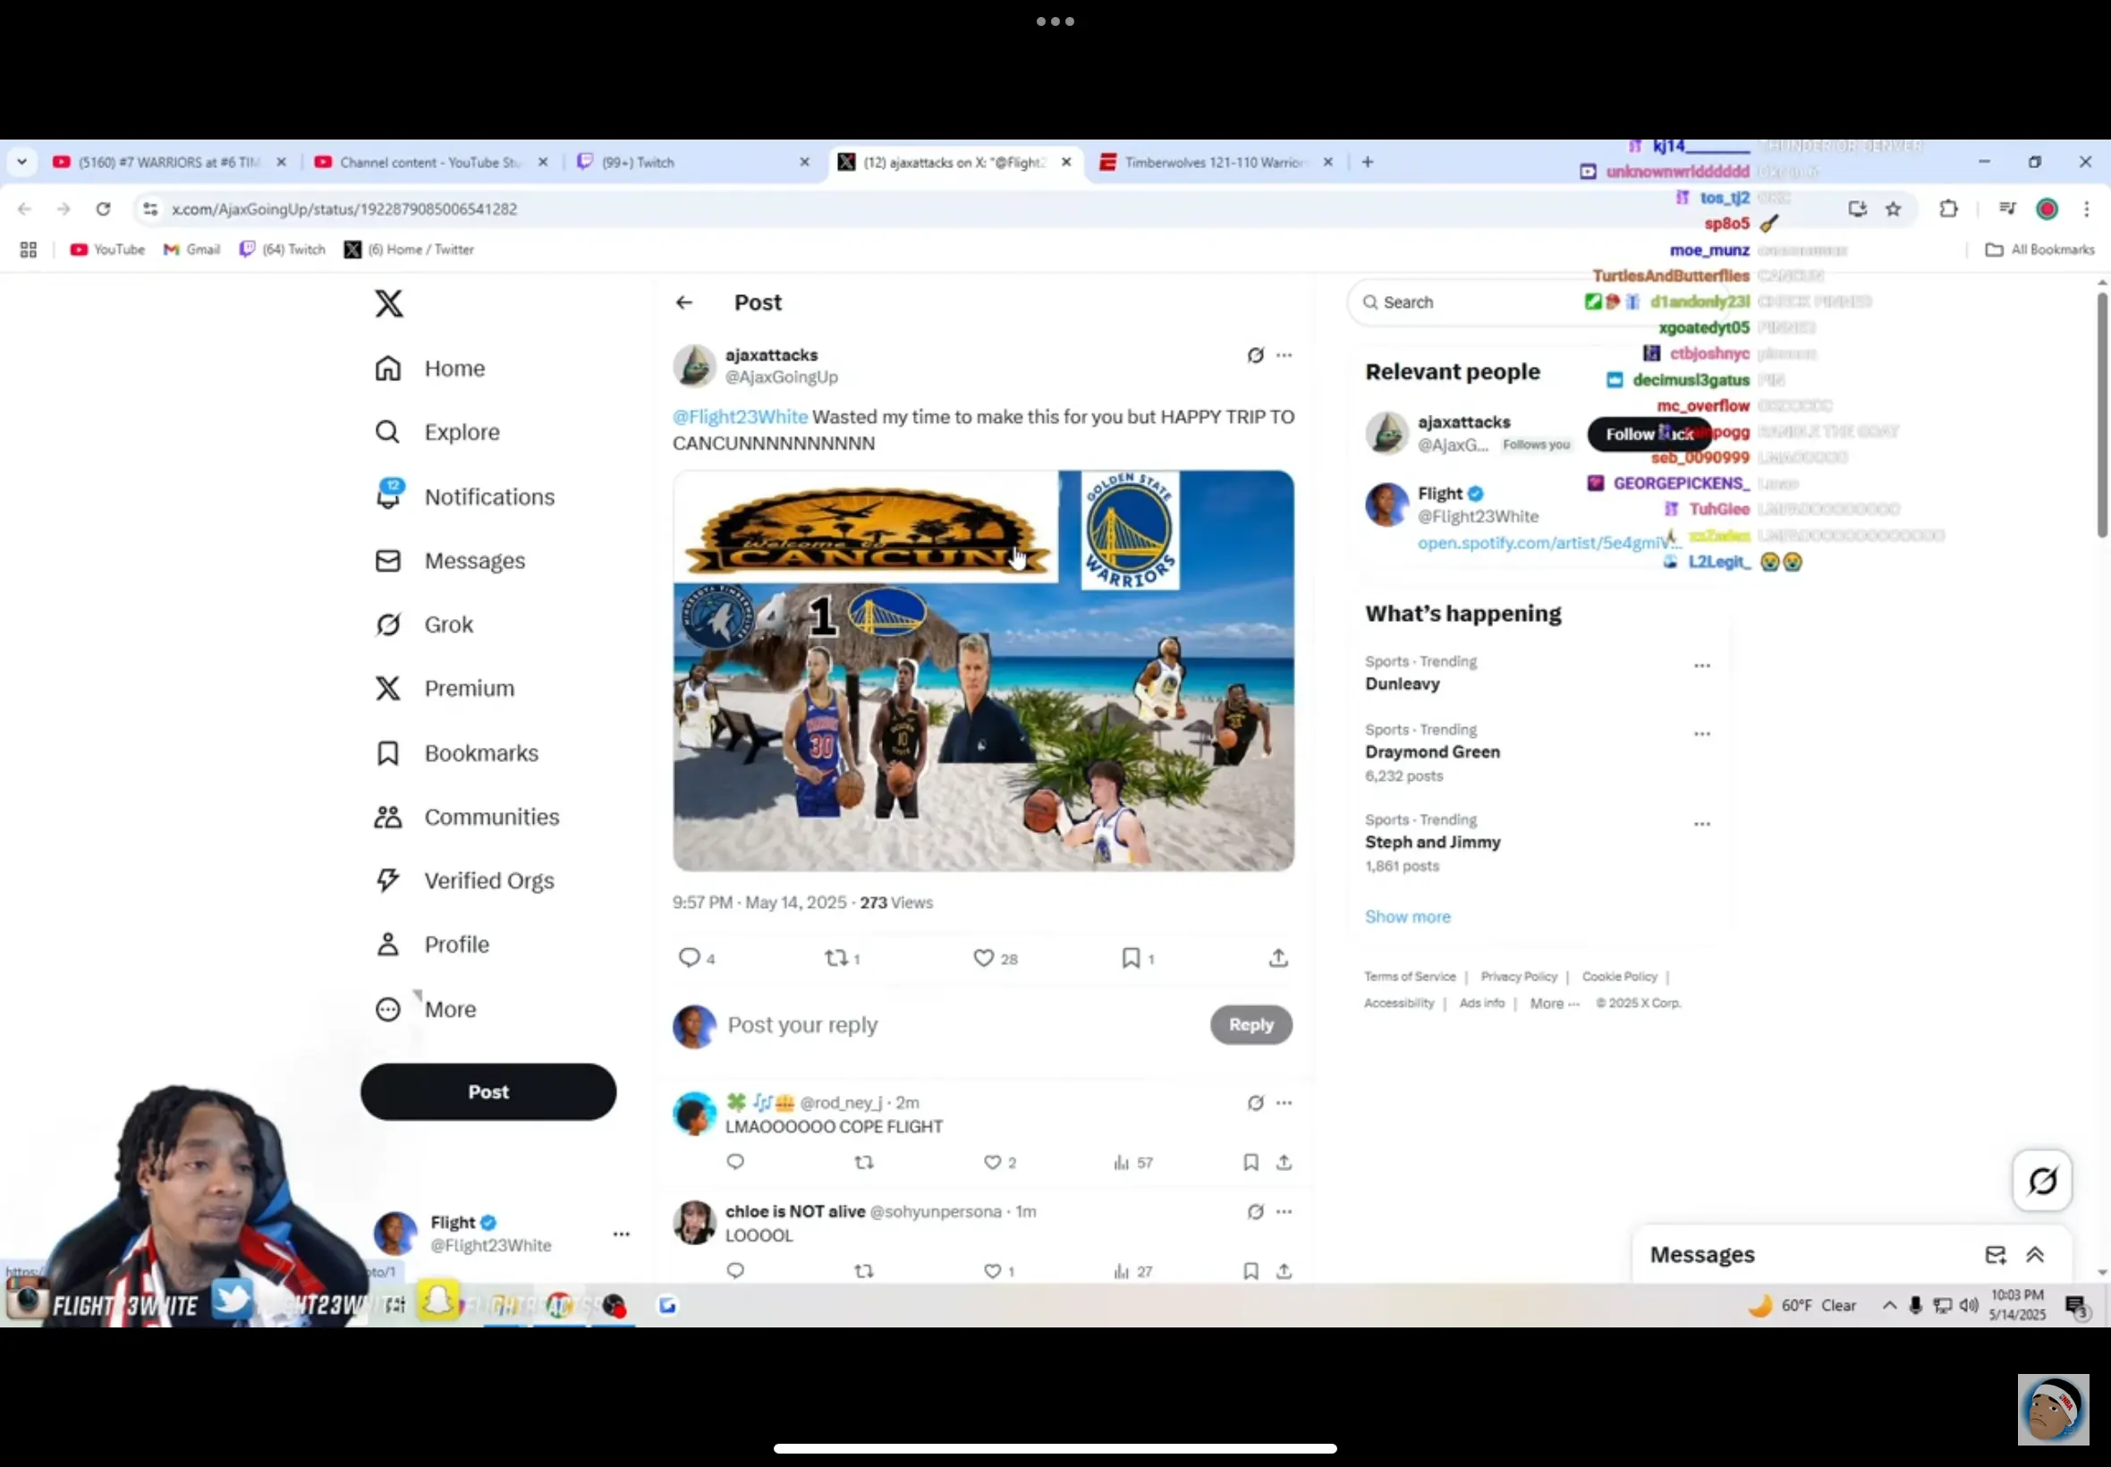The width and height of the screenshot is (2111, 1467).
Task: Star this page as a bookmark
Action: click(1893, 208)
